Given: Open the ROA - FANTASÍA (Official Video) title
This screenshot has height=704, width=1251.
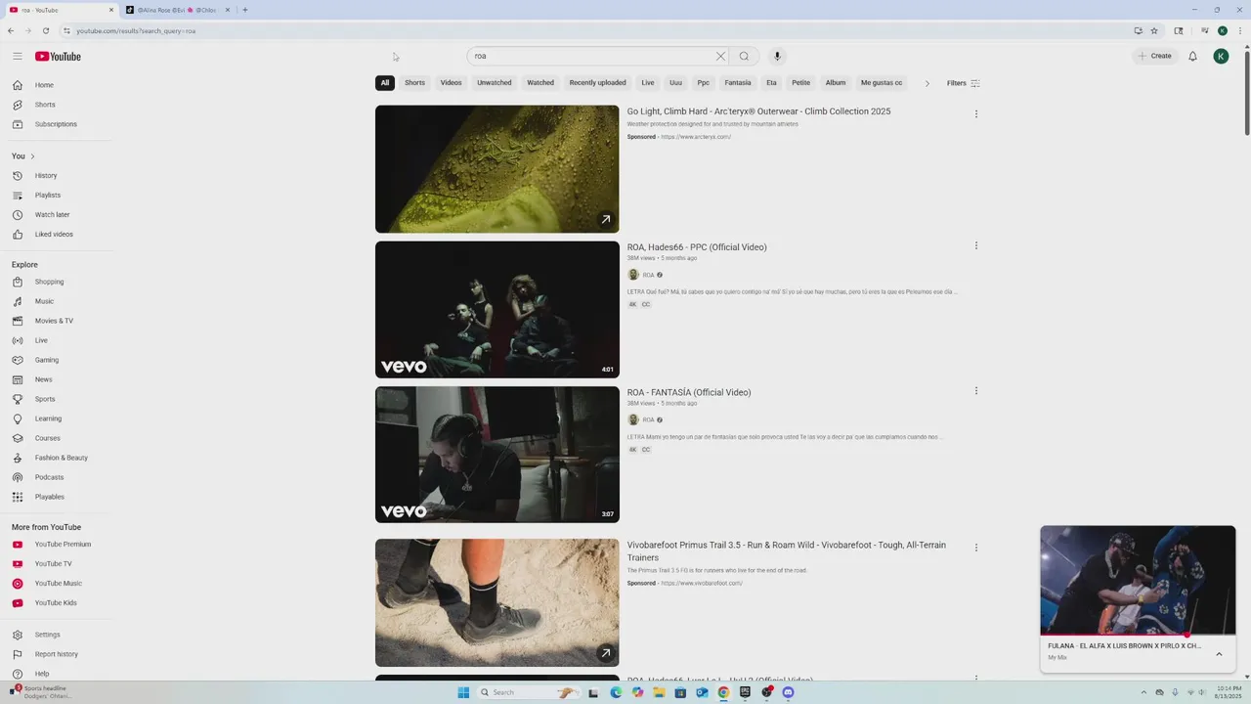Looking at the screenshot, I should point(689,392).
